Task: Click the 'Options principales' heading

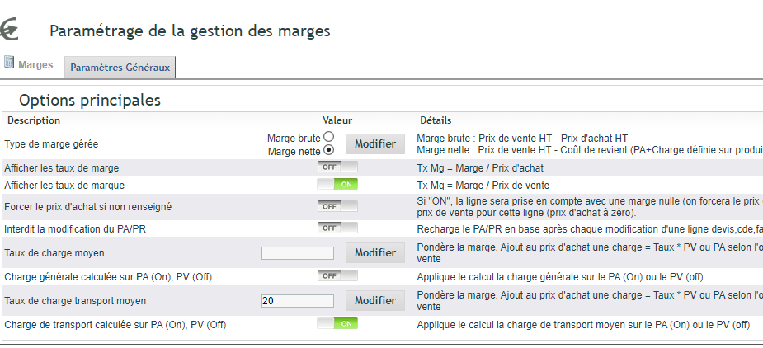Action: pyautogui.click(x=90, y=101)
